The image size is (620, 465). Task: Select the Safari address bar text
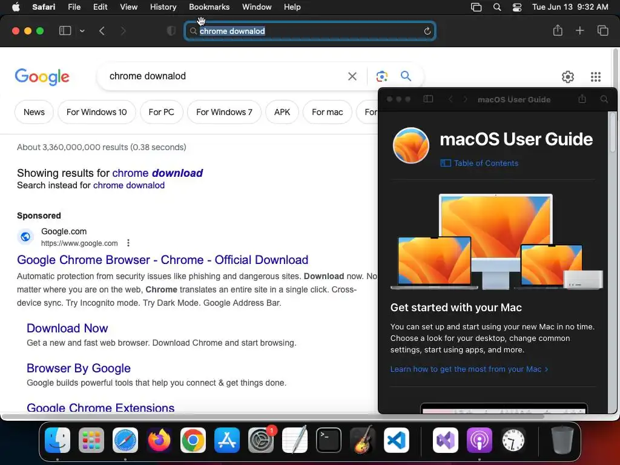(232, 31)
